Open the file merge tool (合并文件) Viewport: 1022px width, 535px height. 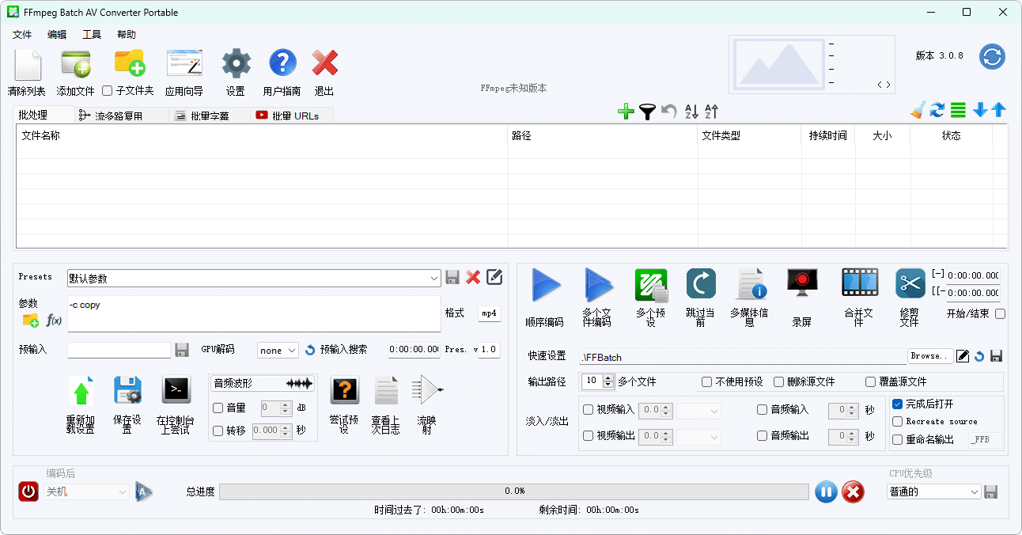[858, 297]
